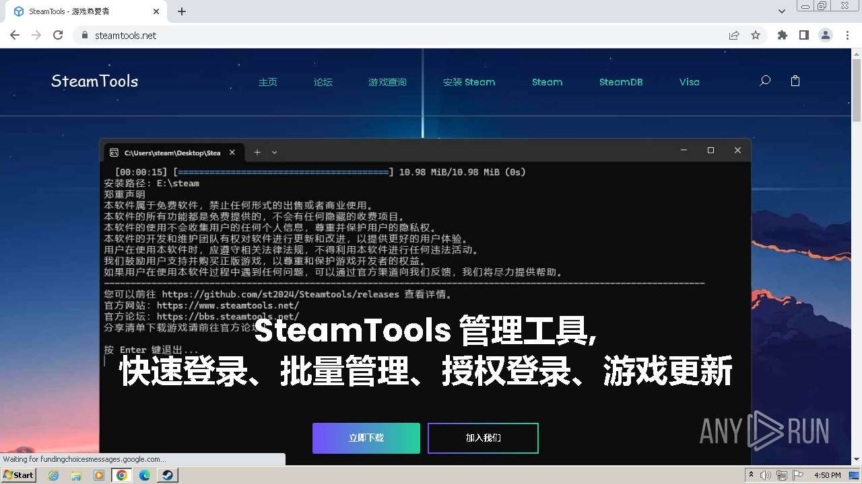The image size is (862, 484).
Task: Open Steam from the taskbar
Action: pos(167,475)
